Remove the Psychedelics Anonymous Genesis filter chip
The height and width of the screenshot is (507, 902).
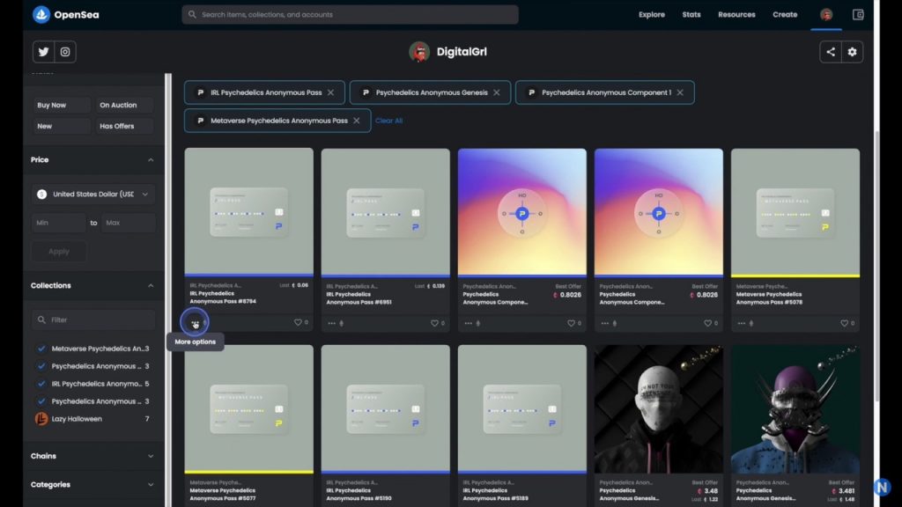coord(497,92)
